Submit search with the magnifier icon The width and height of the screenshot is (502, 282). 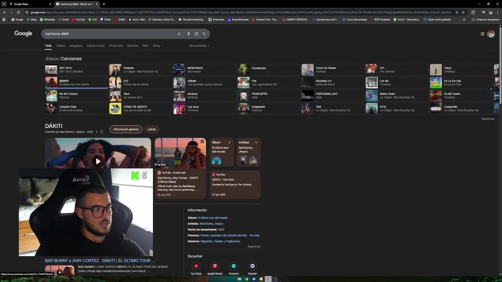[x=204, y=34]
